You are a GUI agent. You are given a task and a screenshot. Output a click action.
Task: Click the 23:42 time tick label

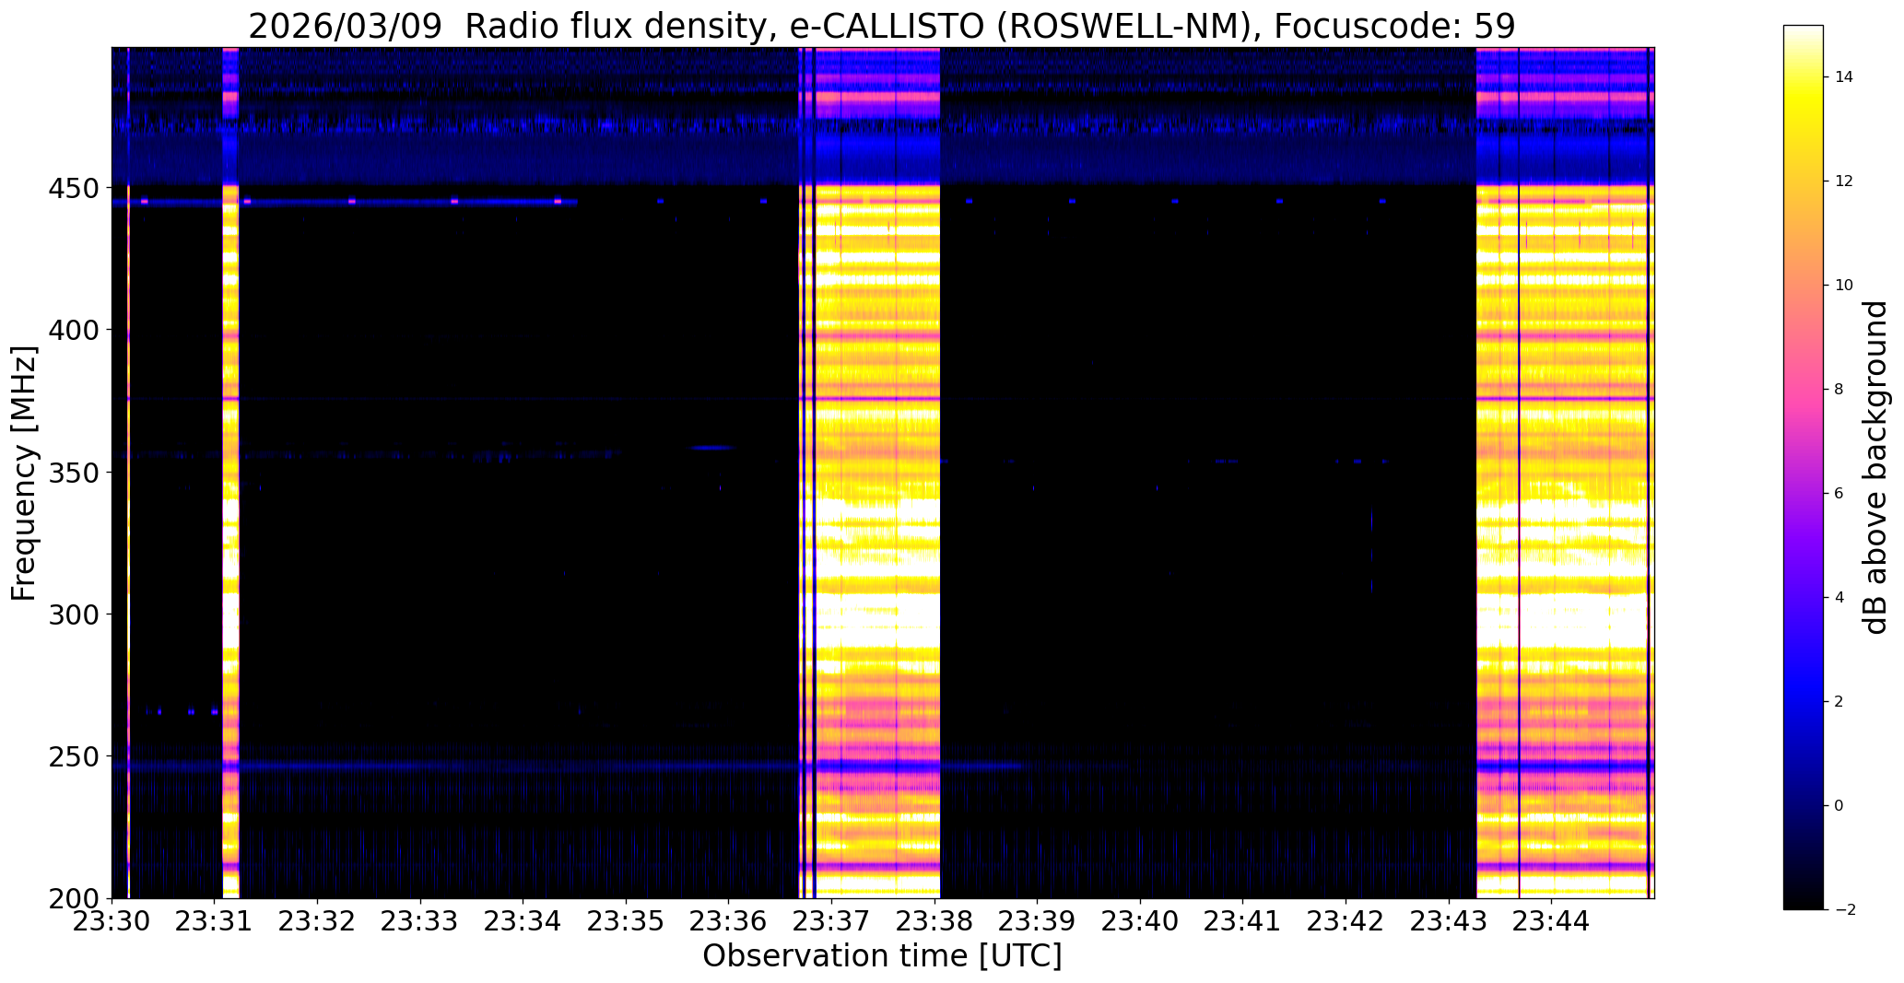[1346, 920]
